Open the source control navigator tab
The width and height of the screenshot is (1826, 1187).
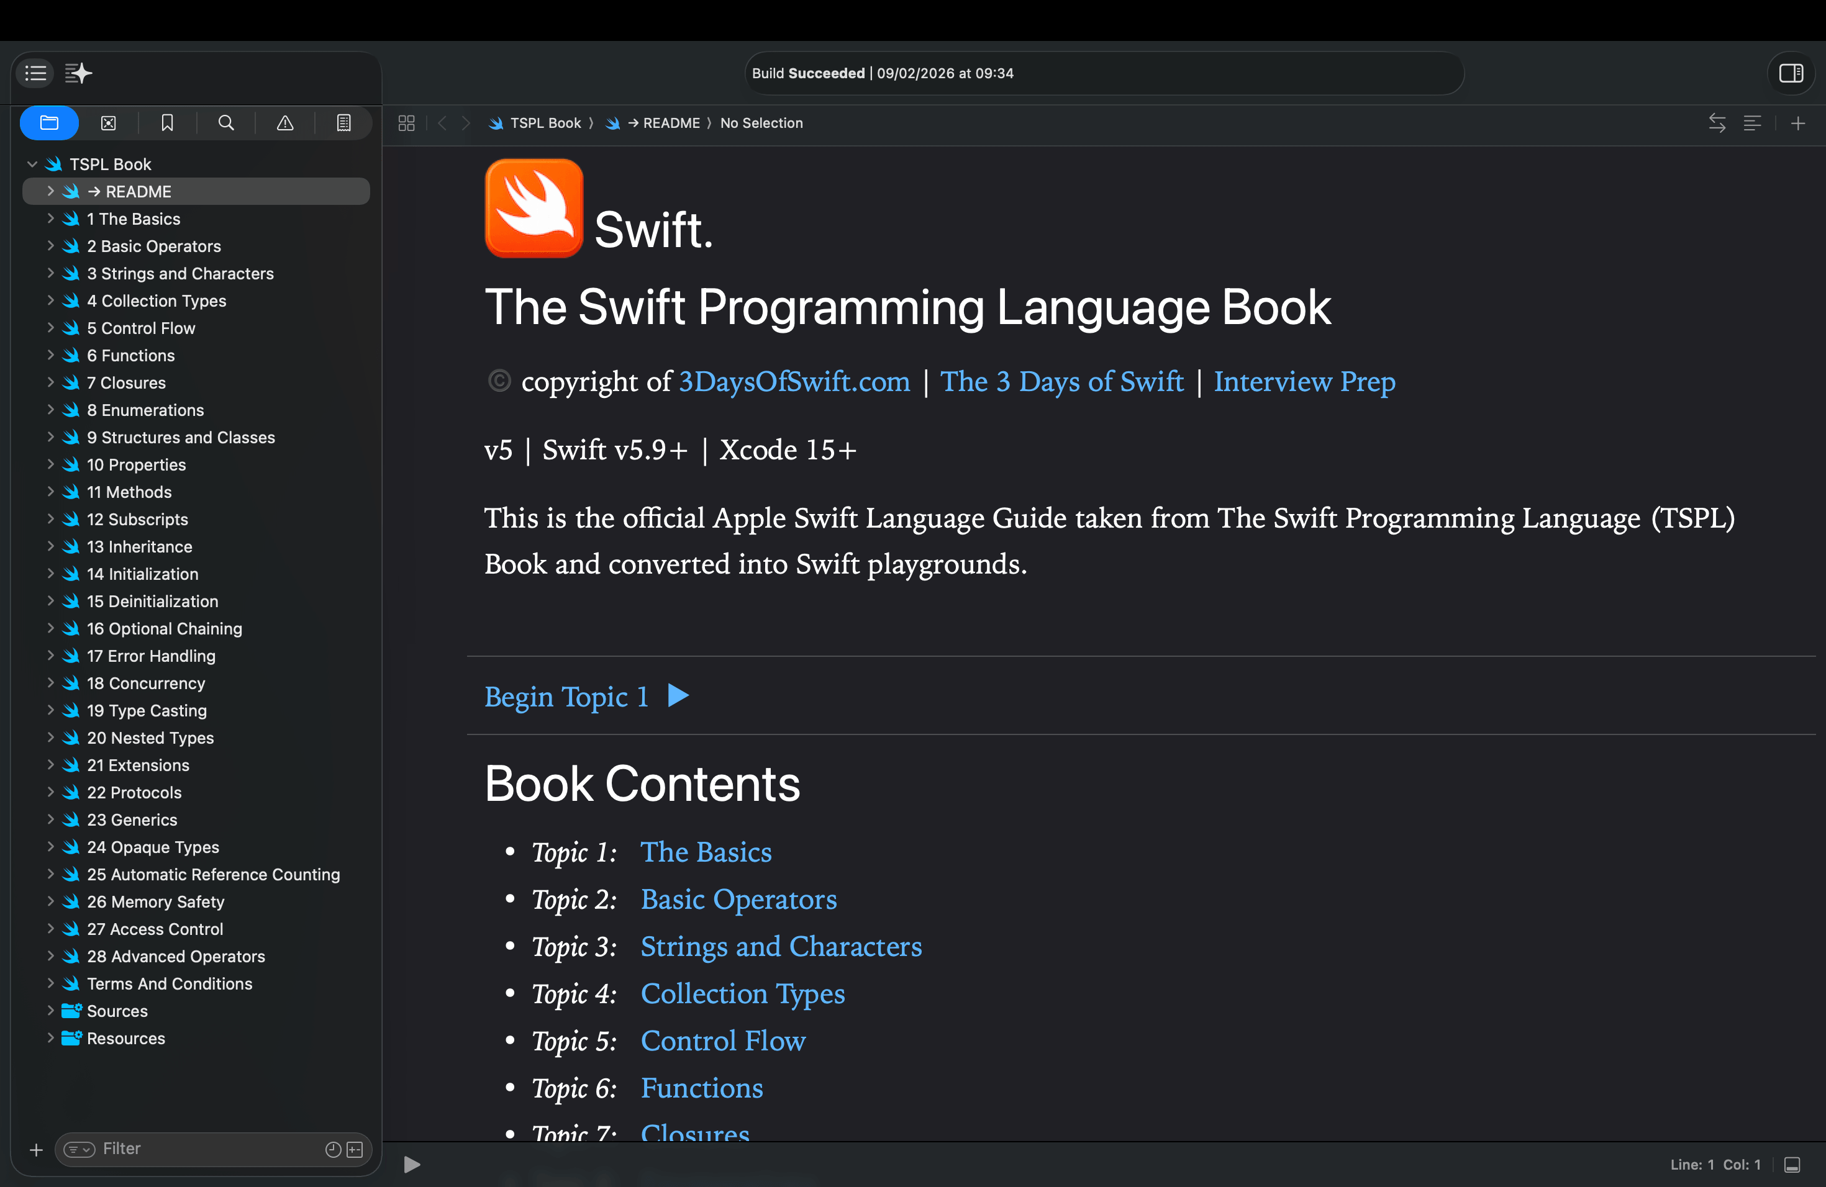click(x=108, y=123)
